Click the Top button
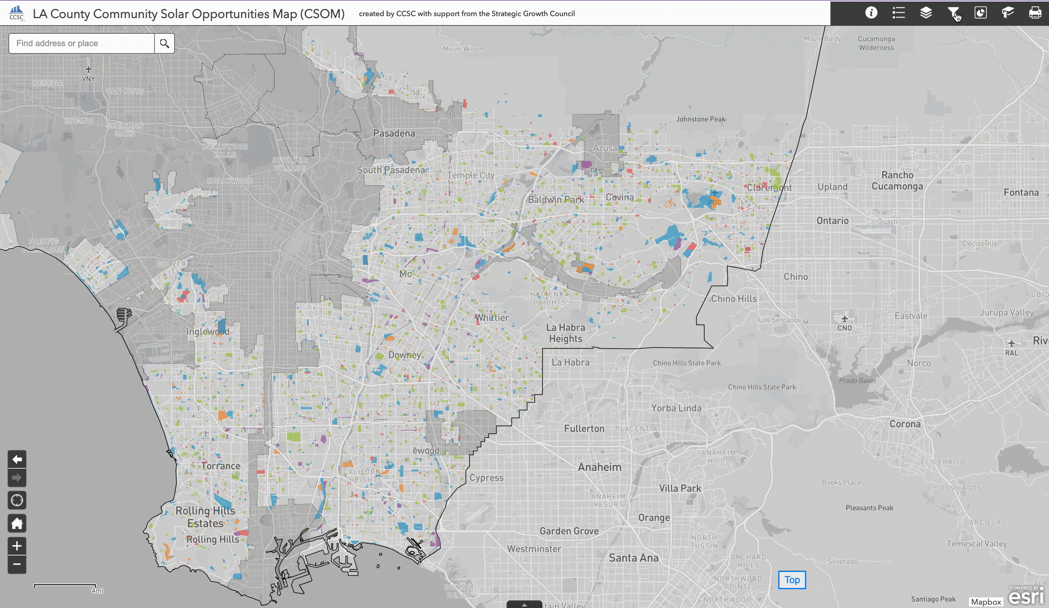This screenshot has width=1049, height=608. (792, 580)
